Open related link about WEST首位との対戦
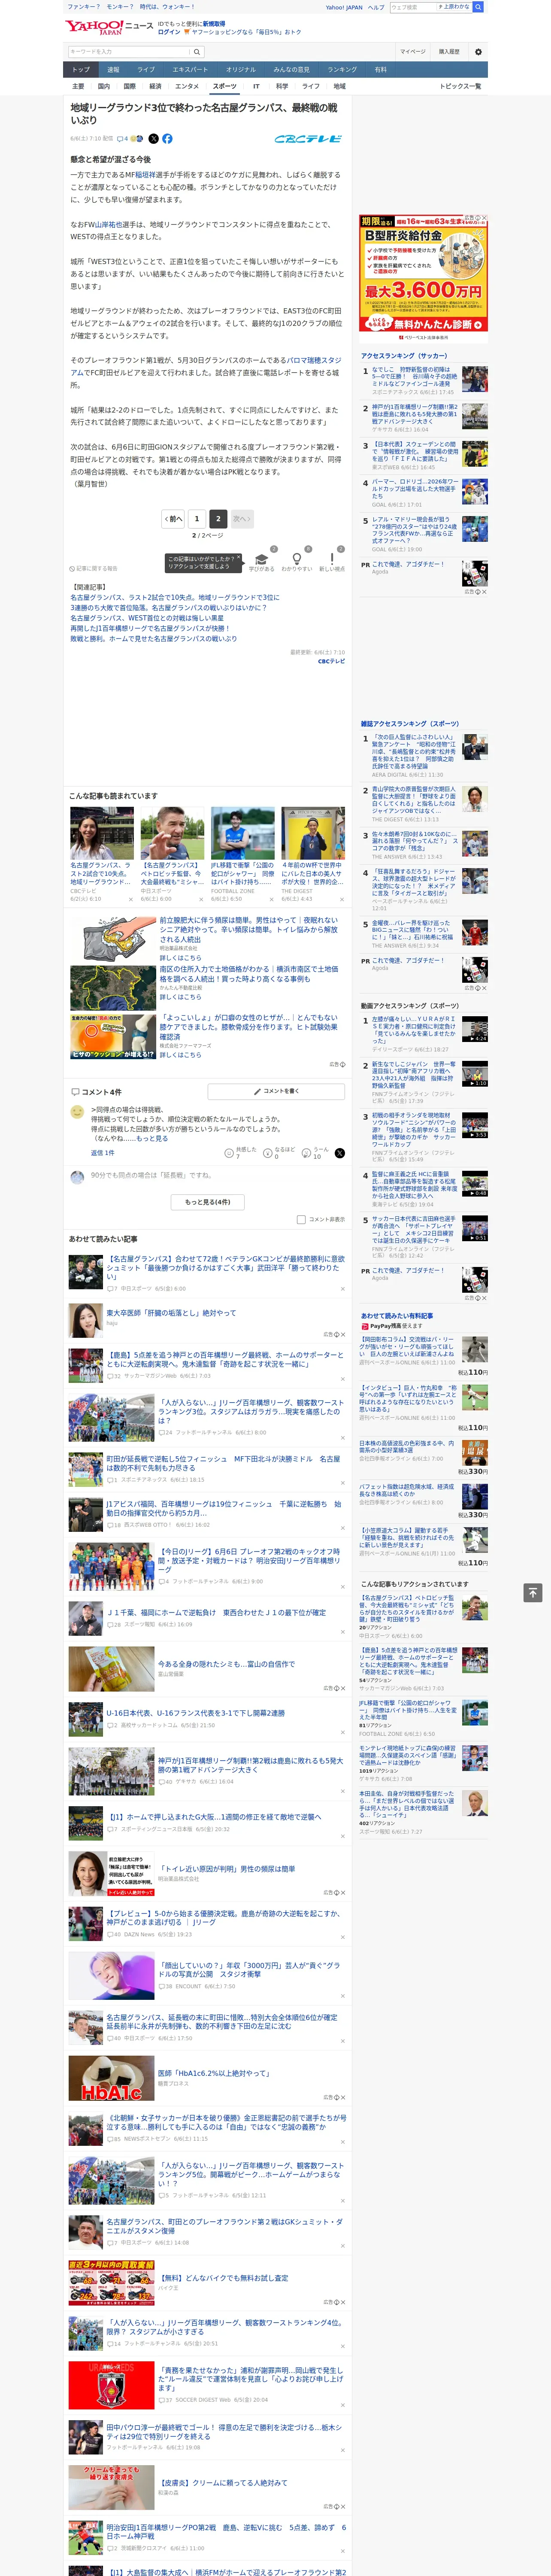The image size is (551, 2576). click(147, 618)
